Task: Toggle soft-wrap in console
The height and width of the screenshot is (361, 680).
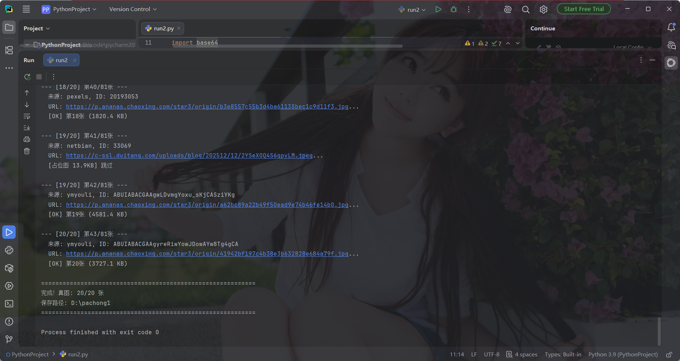Action: pos(27,116)
